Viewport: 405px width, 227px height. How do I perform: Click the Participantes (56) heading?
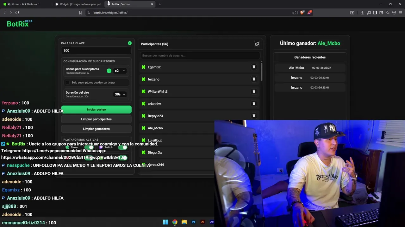tap(154, 44)
